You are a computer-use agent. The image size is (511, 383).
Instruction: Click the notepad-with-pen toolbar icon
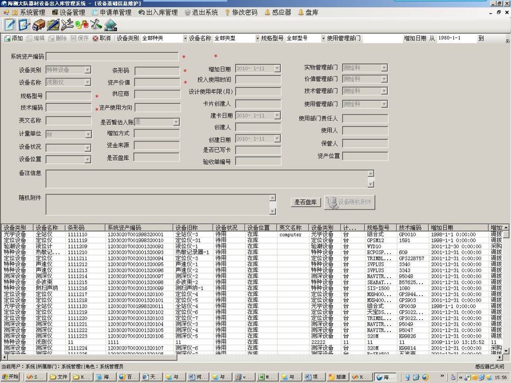9,24
